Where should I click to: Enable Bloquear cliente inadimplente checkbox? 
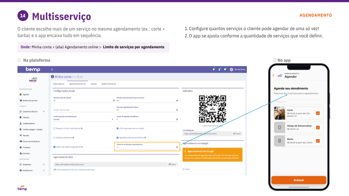point(54,128)
